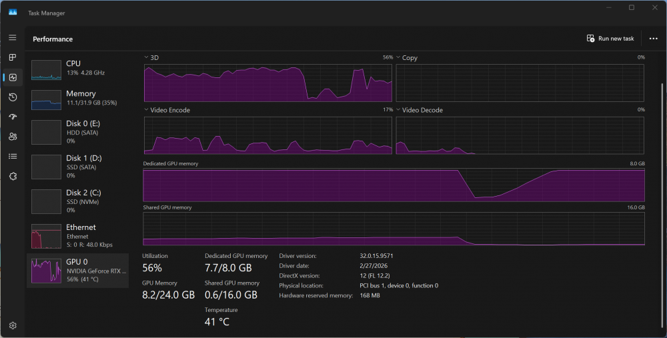Open Startup apps page icon
Screen dimensions: 667x338
[13, 117]
